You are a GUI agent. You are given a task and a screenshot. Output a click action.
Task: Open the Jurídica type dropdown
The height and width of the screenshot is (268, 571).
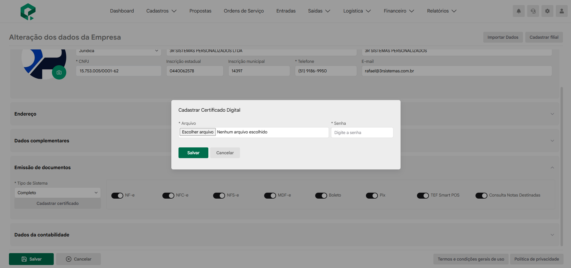(118, 51)
